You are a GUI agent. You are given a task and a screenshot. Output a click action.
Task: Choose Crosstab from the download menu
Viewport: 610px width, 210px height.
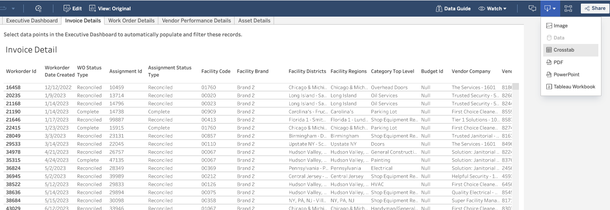[571, 50]
